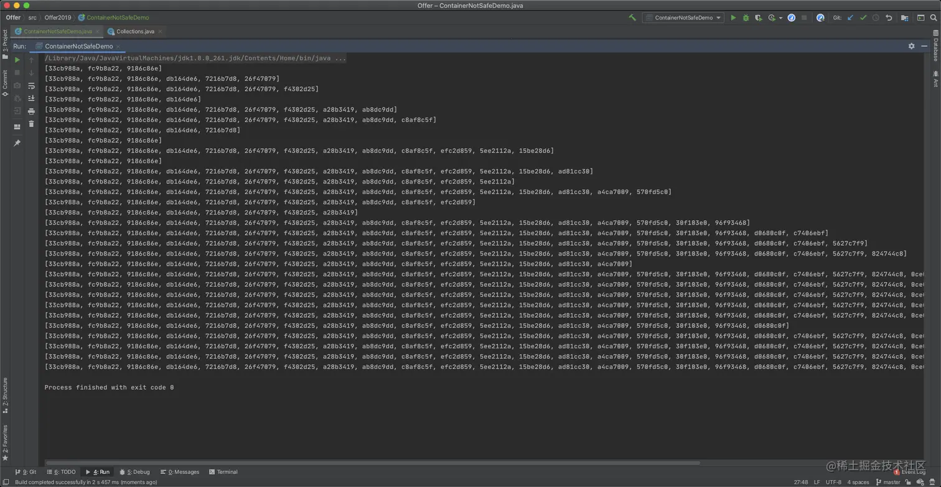941x487 pixels.
Task: Click the disabled Stop square in the top toolbar
Action: click(x=804, y=18)
